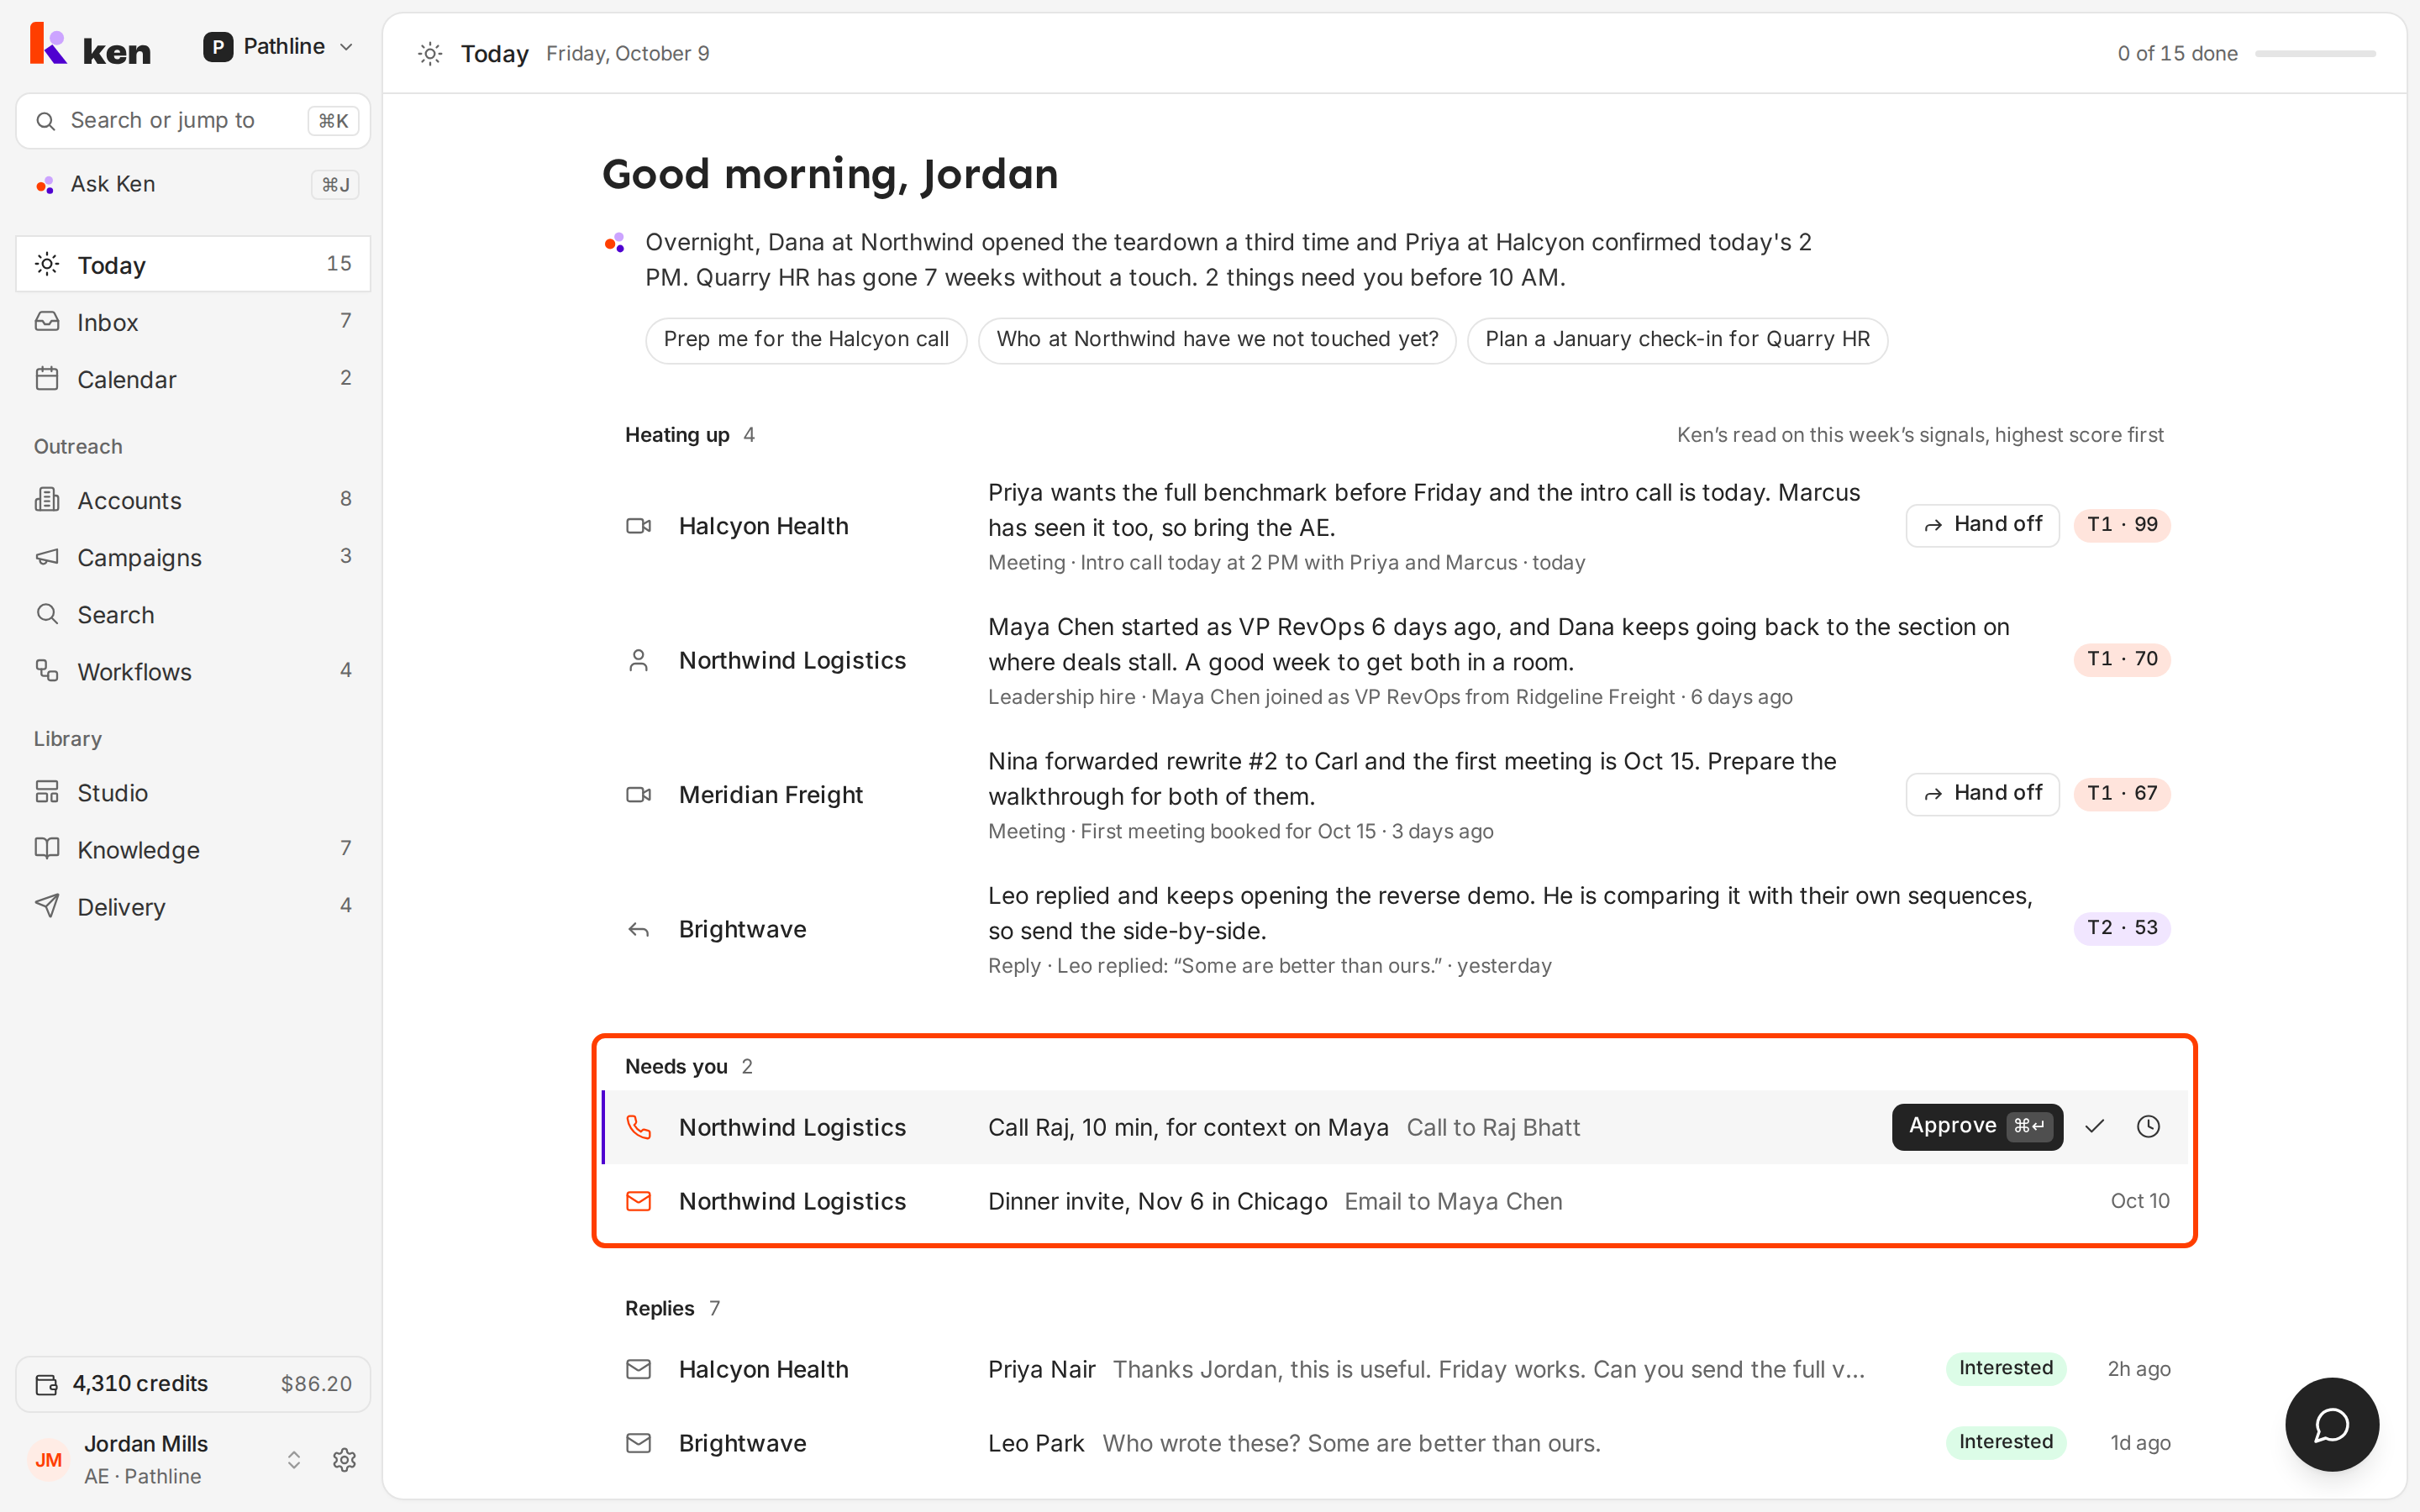
Task: Click the JM avatar
Action: [x=48, y=1460]
